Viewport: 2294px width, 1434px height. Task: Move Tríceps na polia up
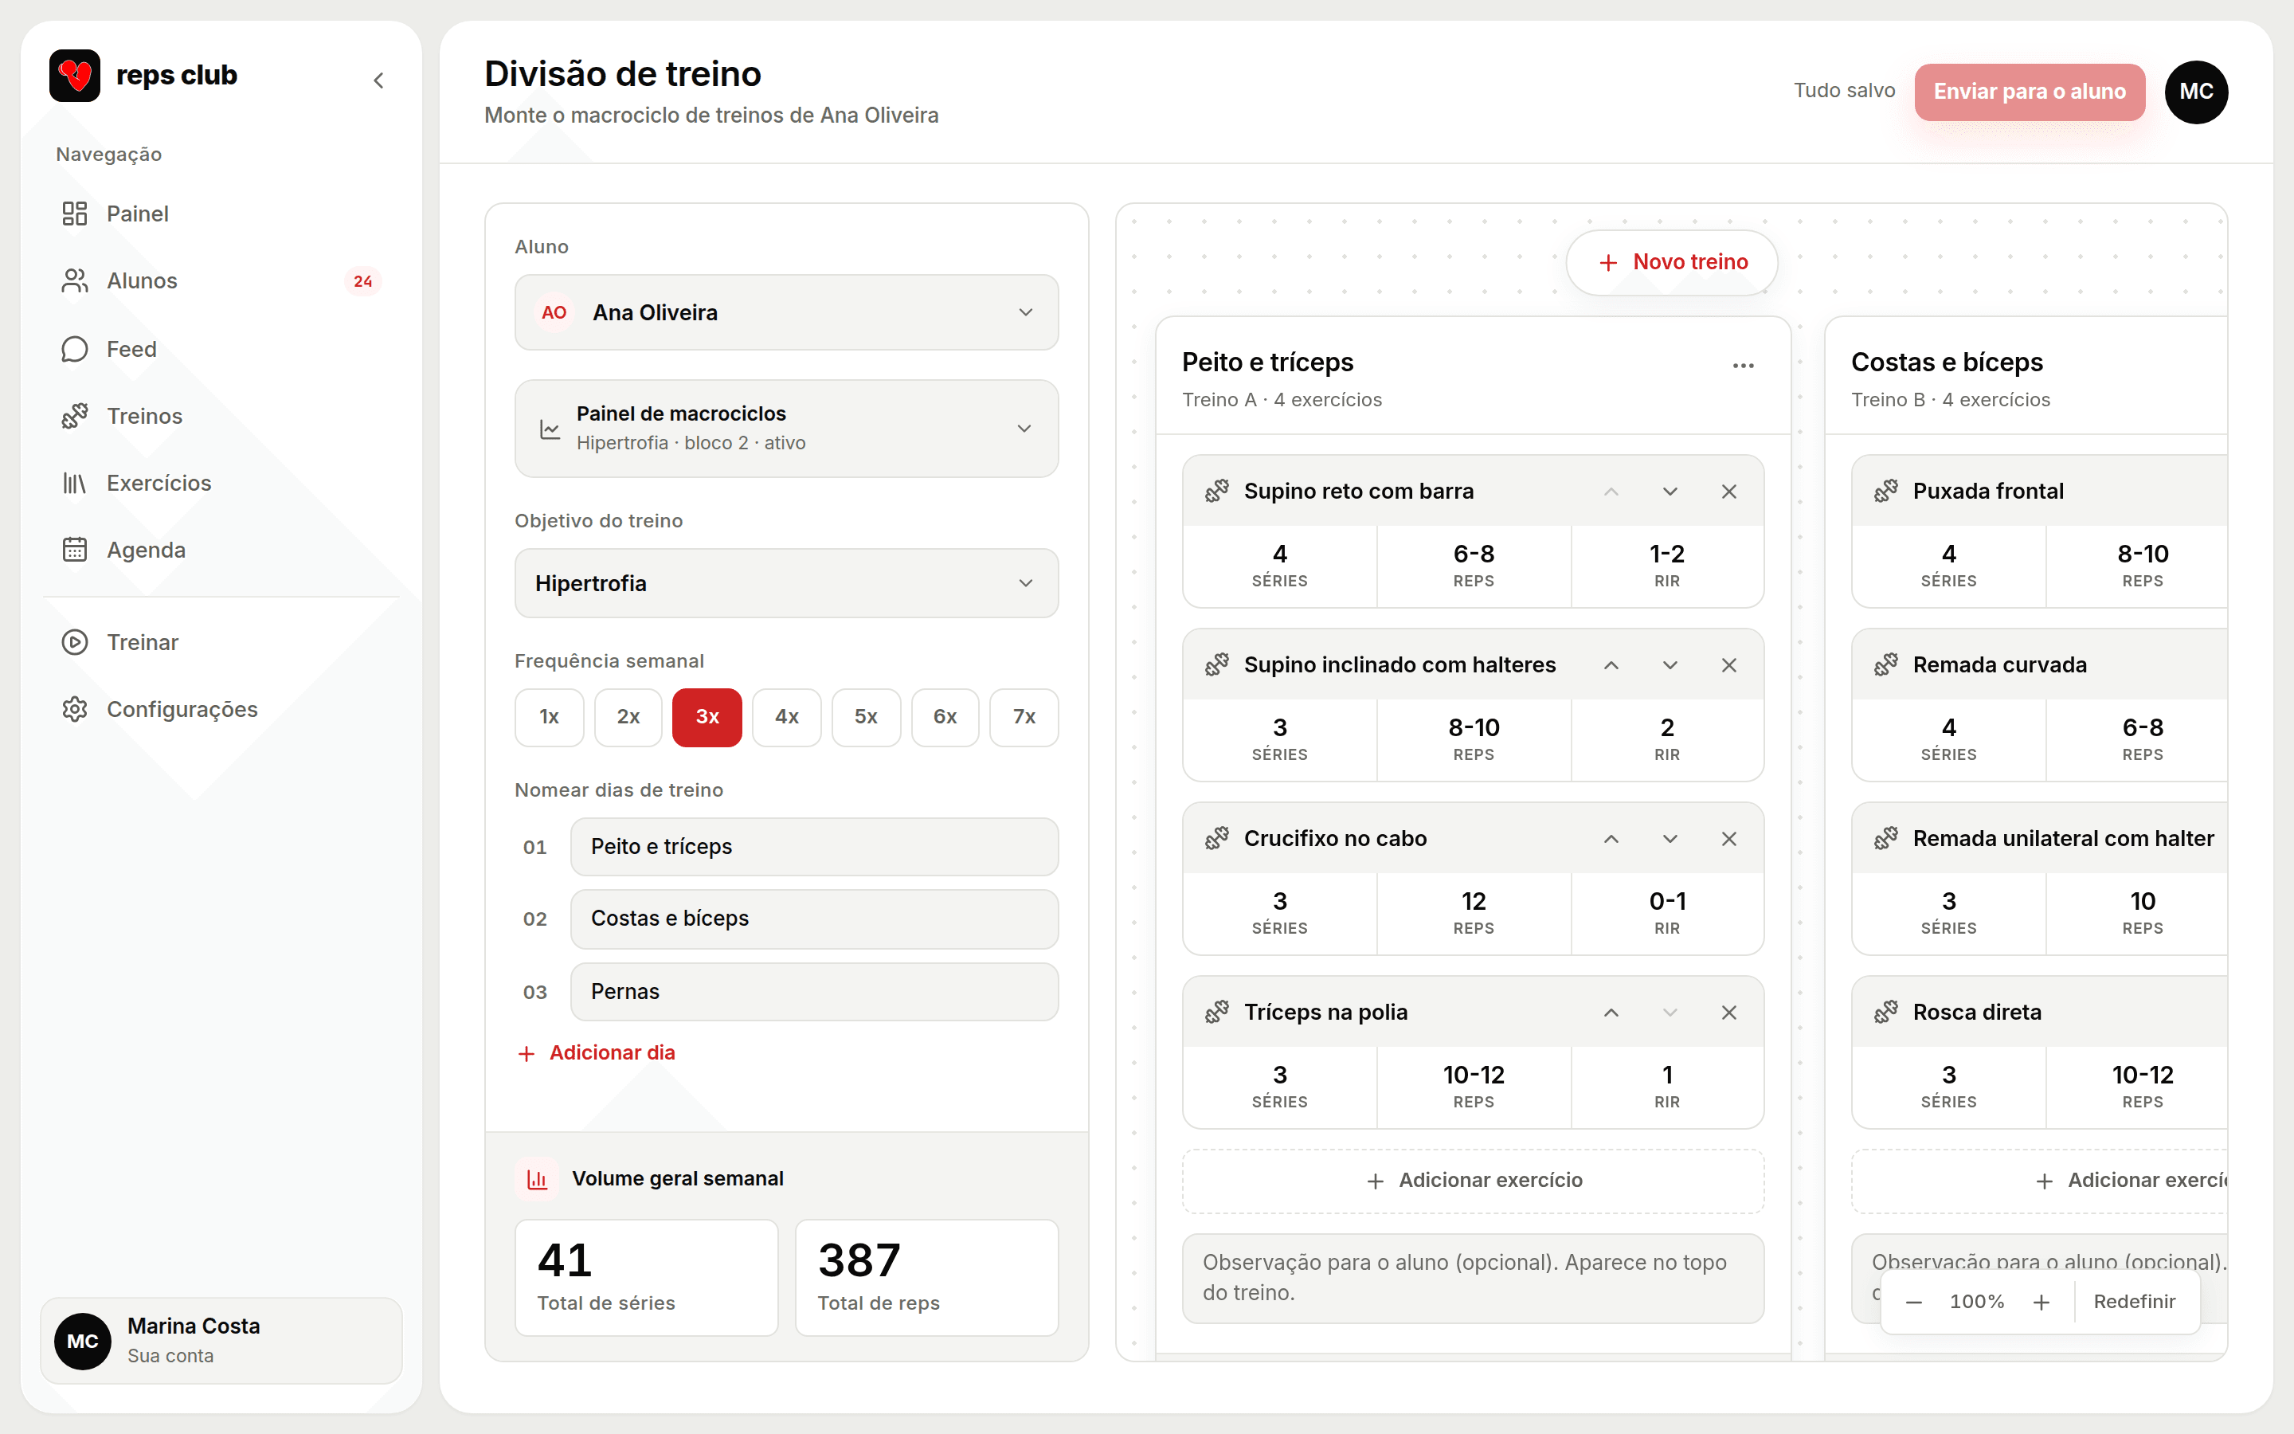click(1611, 1012)
